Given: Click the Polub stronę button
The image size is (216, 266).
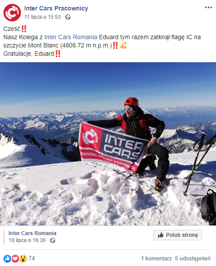Looking at the screenshot, I should pyautogui.click(x=178, y=235).
